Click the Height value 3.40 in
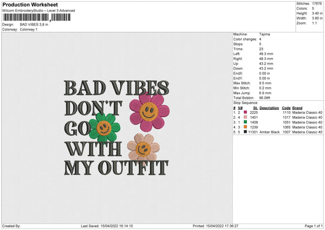Screen dimensions: 325x230 pyautogui.click(x=317, y=13)
